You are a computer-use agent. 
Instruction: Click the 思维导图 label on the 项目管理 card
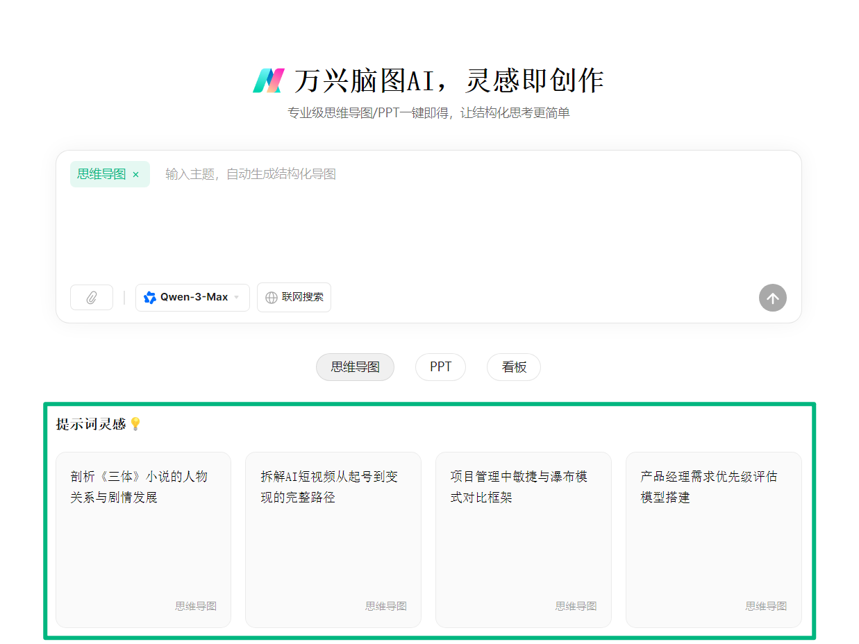coord(576,606)
